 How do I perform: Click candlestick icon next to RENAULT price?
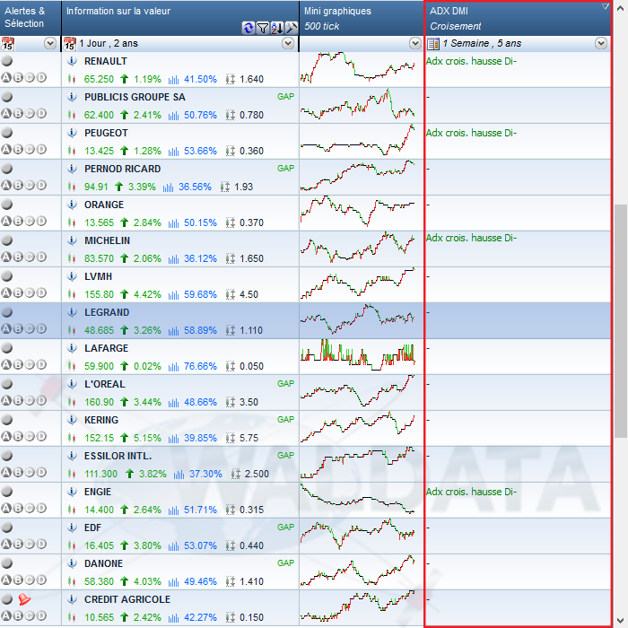point(72,79)
